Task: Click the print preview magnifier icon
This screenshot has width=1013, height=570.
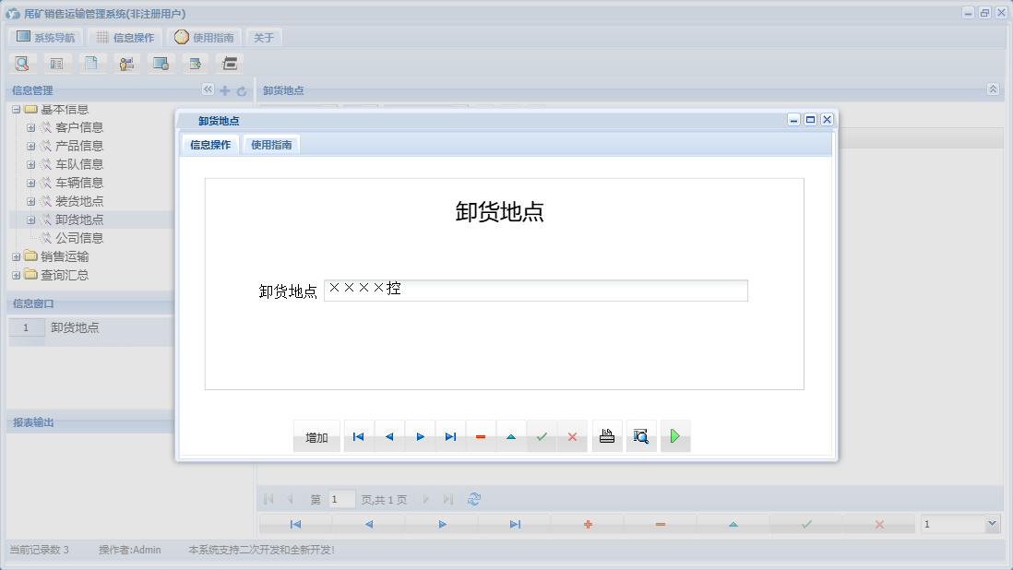Action: (x=640, y=435)
